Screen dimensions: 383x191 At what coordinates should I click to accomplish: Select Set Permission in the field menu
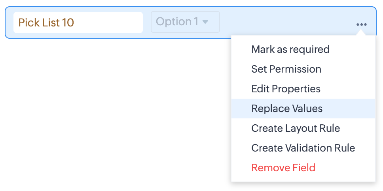[x=286, y=69]
